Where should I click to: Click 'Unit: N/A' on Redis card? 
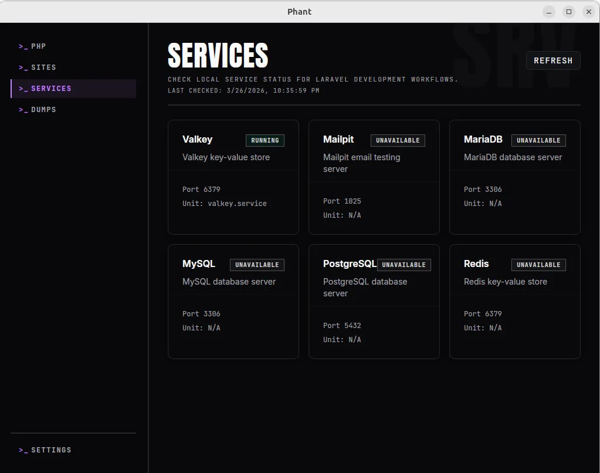pos(483,328)
